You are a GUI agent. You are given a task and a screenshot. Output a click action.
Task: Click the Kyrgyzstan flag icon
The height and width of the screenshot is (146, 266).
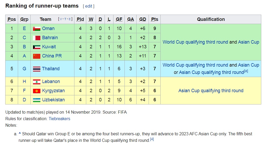37,91
